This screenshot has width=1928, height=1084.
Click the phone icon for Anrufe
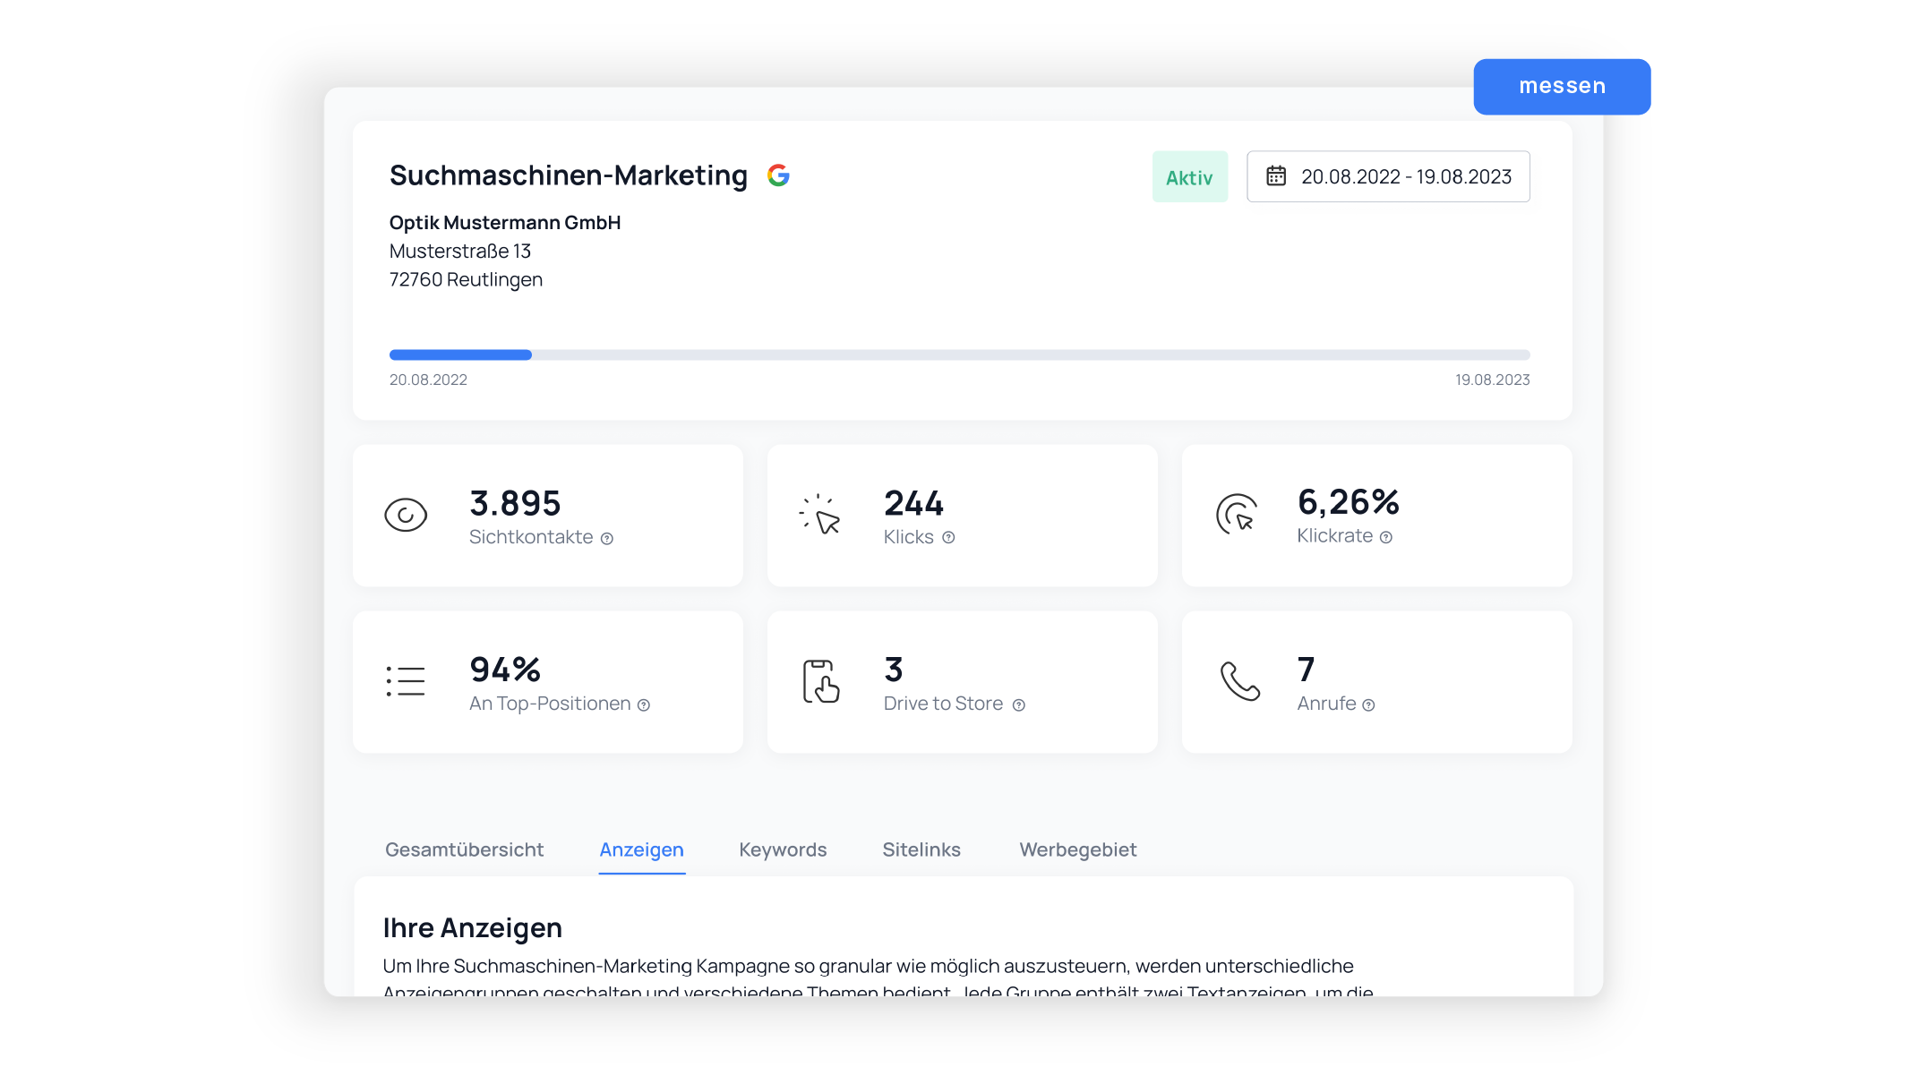pos(1239,681)
